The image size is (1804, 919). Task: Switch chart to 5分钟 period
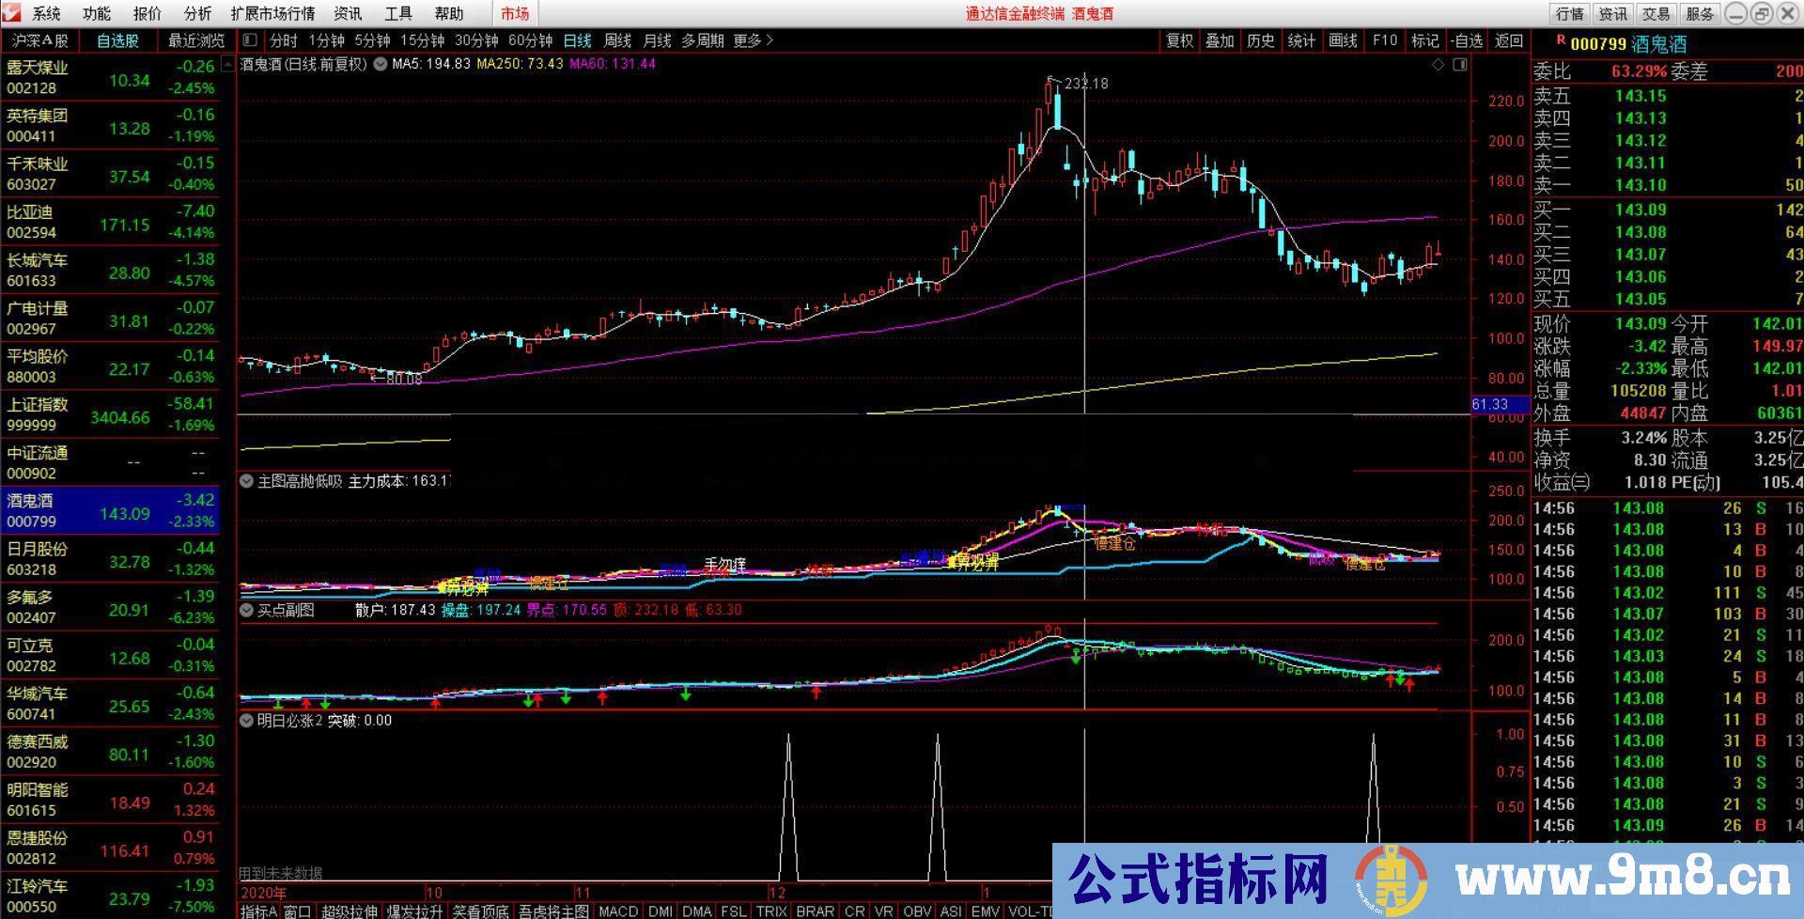372,40
